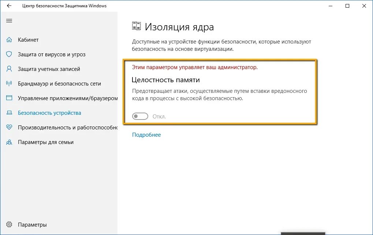Toggle the Целостность памяти switch
The width and height of the screenshot is (373, 235).
[140, 116]
